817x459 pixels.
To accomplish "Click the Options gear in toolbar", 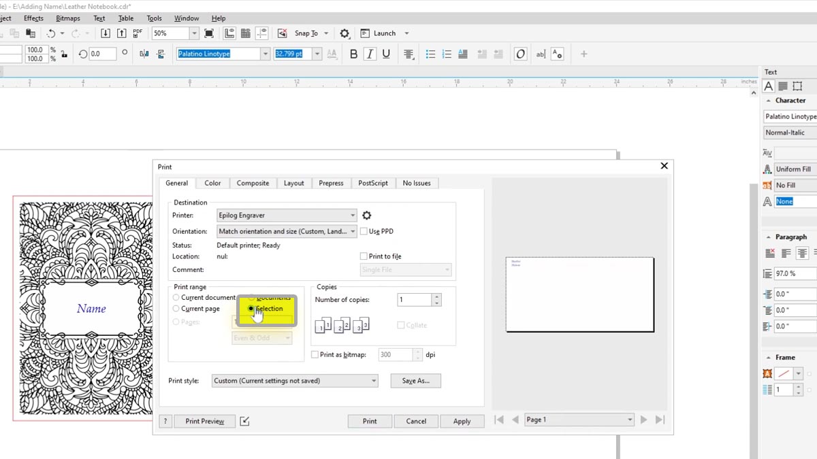I will pyautogui.click(x=345, y=33).
